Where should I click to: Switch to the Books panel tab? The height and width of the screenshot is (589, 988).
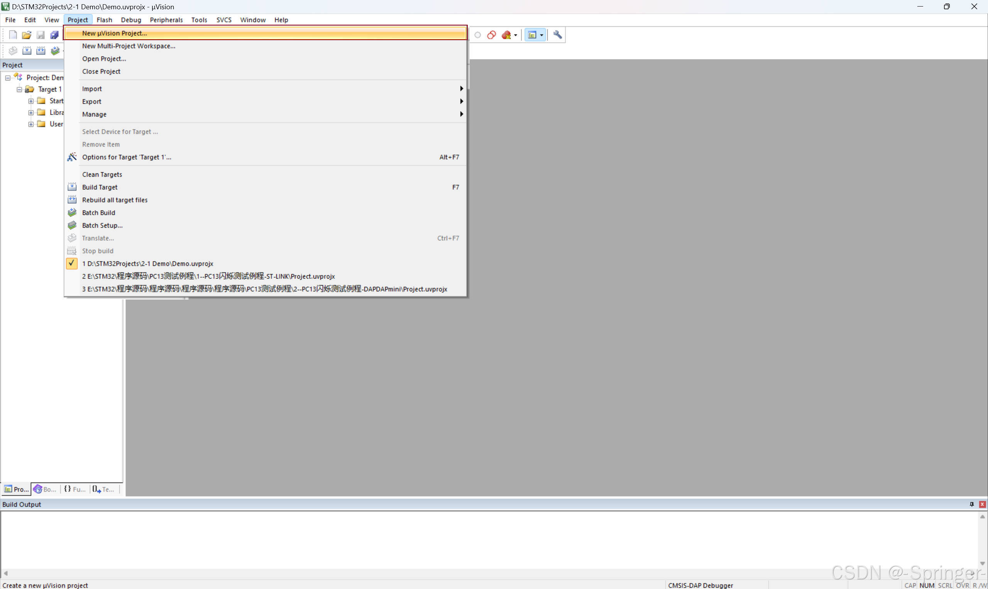tap(45, 489)
